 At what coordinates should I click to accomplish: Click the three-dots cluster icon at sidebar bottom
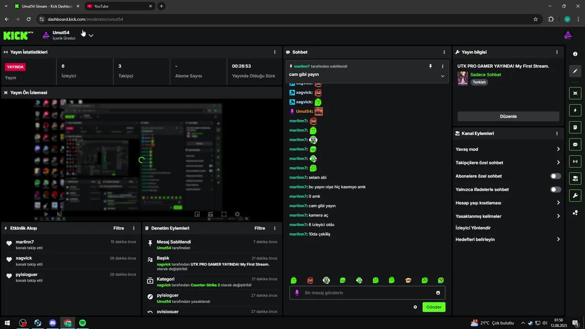click(x=575, y=212)
